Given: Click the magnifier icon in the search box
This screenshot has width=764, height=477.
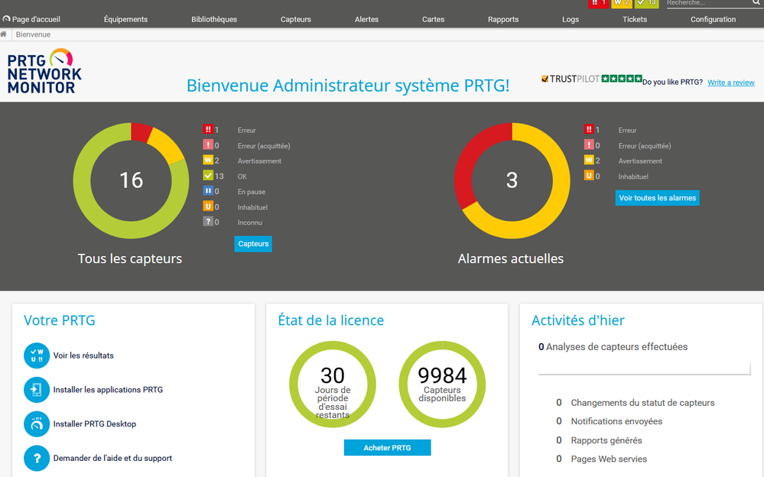Looking at the screenshot, I should tap(756, 4).
